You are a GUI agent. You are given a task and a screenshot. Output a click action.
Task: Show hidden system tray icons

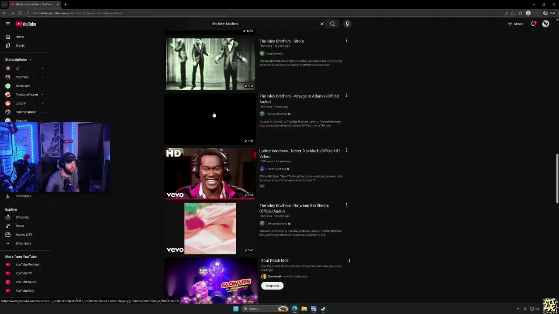point(518,309)
